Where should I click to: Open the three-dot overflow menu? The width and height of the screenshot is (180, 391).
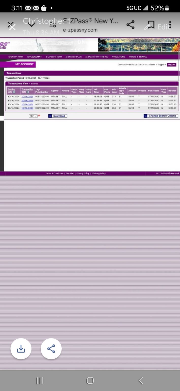(x=170, y=25)
